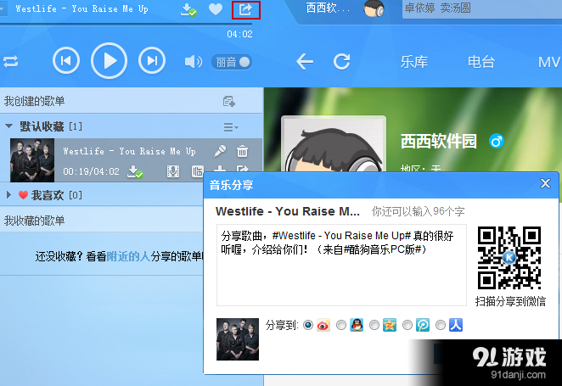
Task: Toggle the 丽音 sound enhancement switch
Action: pos(232,62)
